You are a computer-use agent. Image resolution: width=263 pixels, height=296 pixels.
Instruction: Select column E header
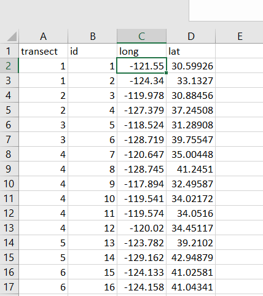point(240,36)
